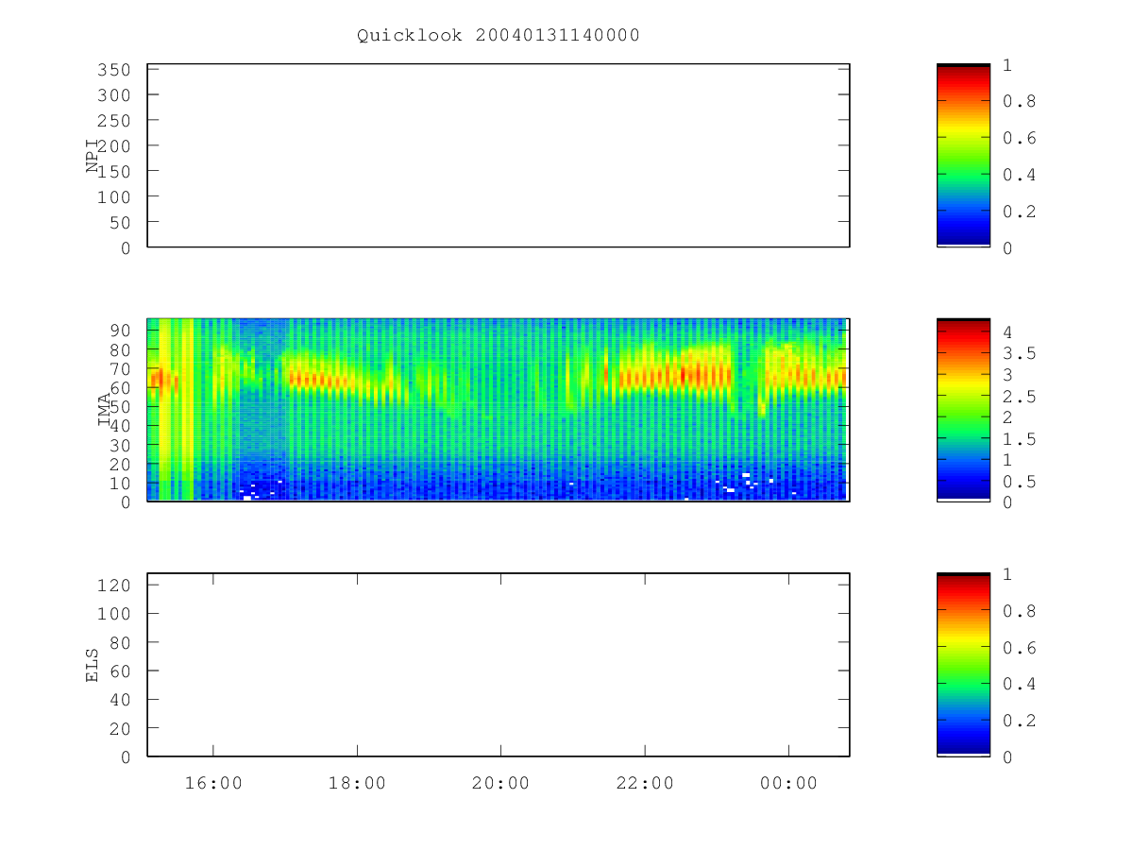Click the NPI colorbar scale
The width and height of the screenshot is (1133, 850).
click(x=963, y=156)
